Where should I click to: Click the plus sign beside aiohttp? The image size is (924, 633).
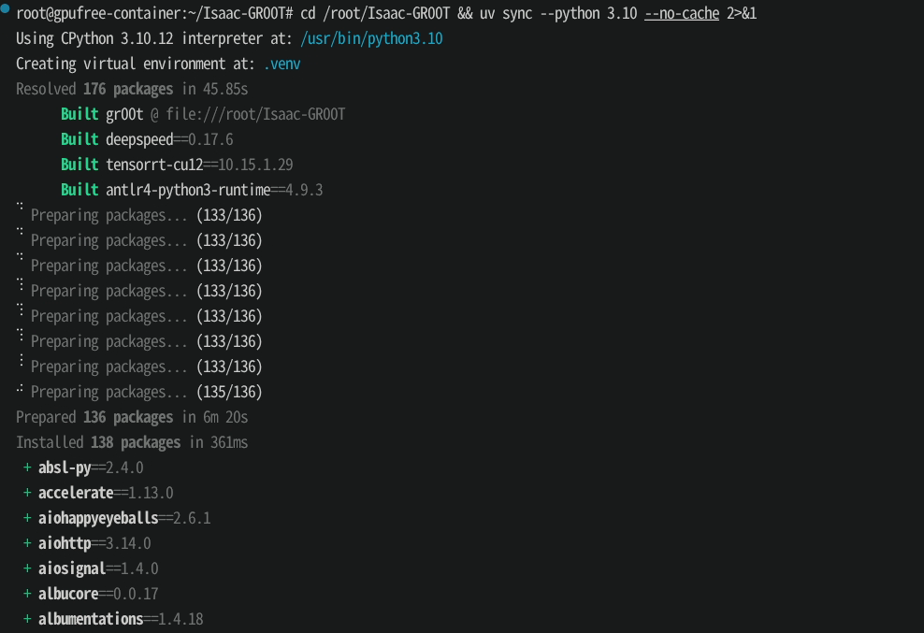tap(27, 543)
